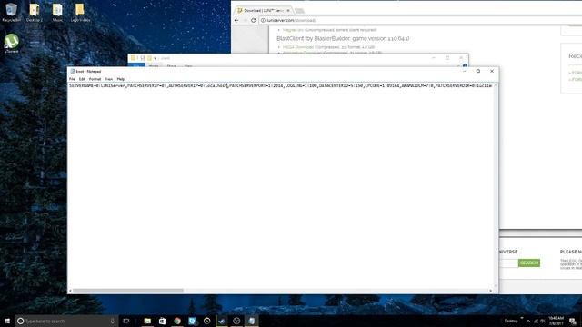Open the View menu in Notepad

(x=109, y=79)
